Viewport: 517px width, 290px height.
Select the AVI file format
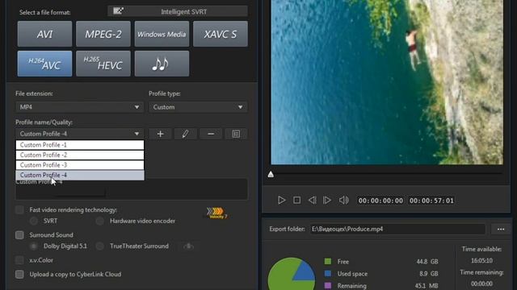coord(44,34)
